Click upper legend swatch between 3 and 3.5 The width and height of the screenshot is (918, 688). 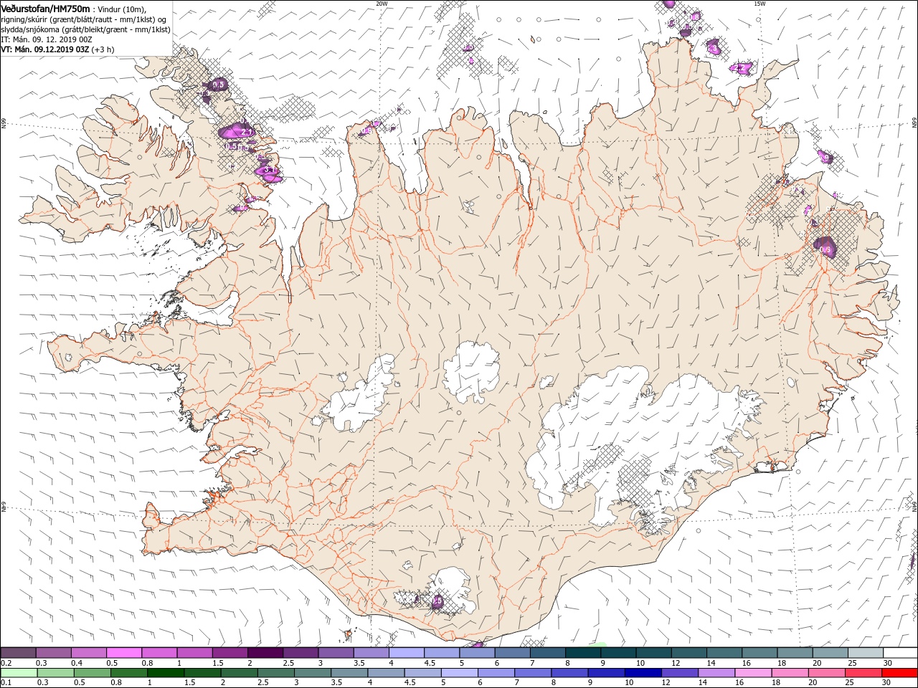pos(335,653)
